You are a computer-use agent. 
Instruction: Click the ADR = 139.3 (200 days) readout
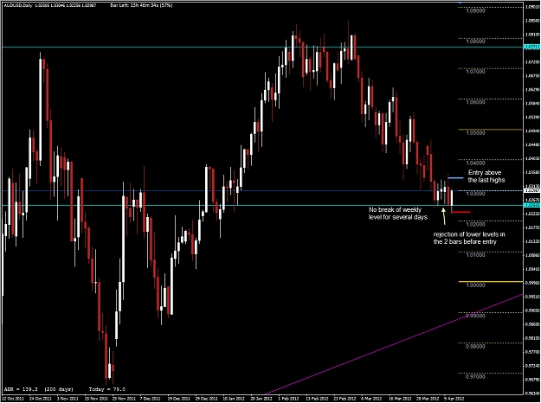coord(38,389)
